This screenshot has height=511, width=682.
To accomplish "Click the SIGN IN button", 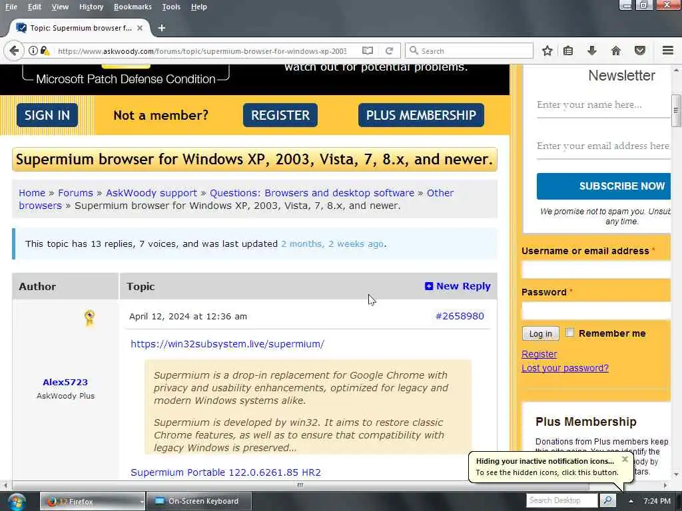I will coord(47,115).
